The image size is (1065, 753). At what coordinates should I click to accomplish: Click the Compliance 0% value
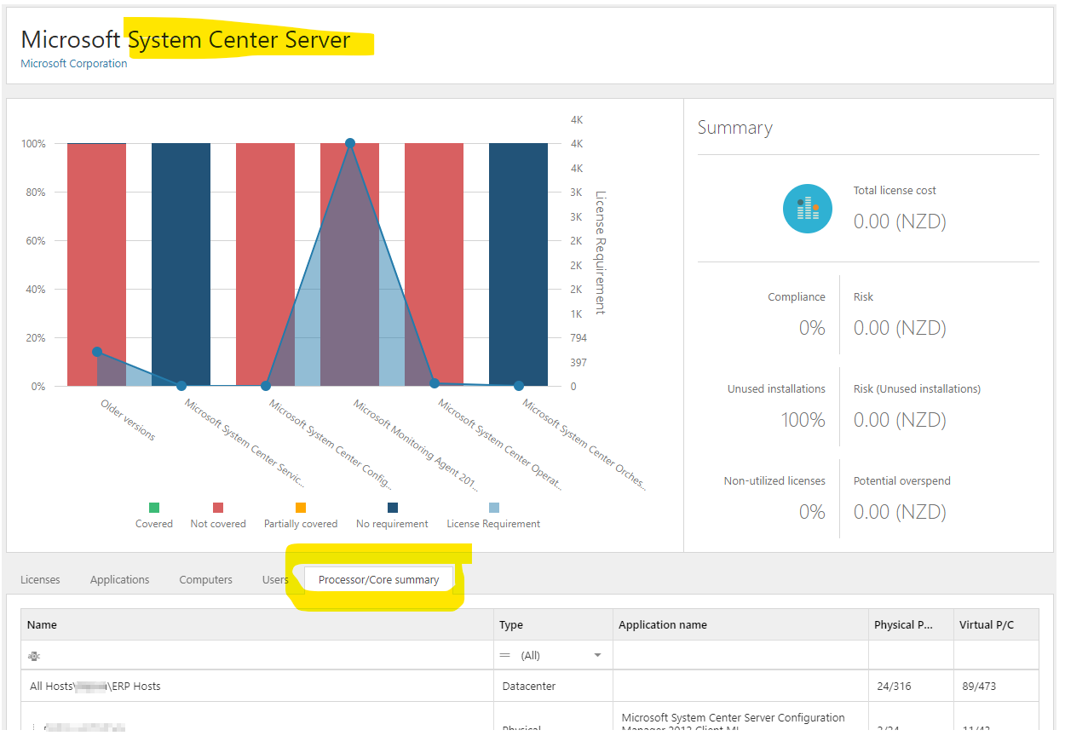(x=812, y=328)
